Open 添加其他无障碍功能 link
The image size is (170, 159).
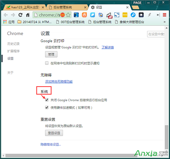point(59,82)
